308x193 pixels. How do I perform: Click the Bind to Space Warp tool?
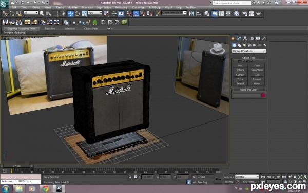click(19, 13)
